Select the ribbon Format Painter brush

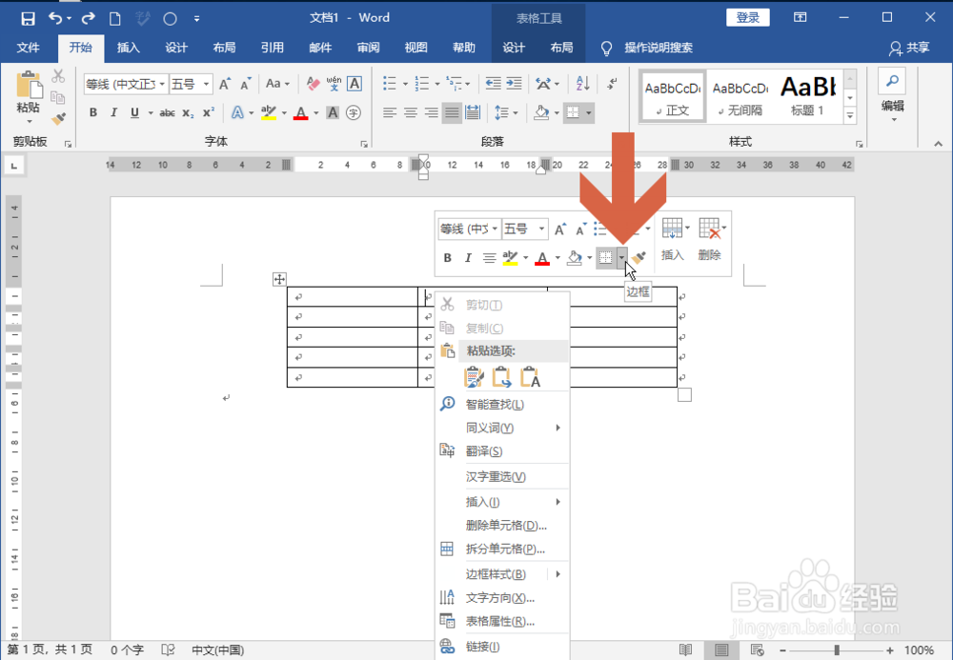pos(58,119)
